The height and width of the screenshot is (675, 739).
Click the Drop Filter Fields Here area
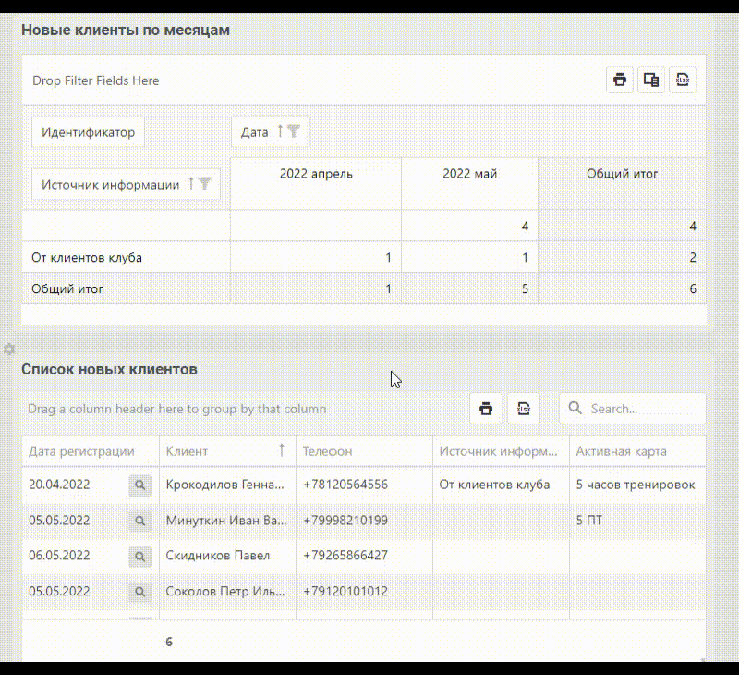[96, 80]
